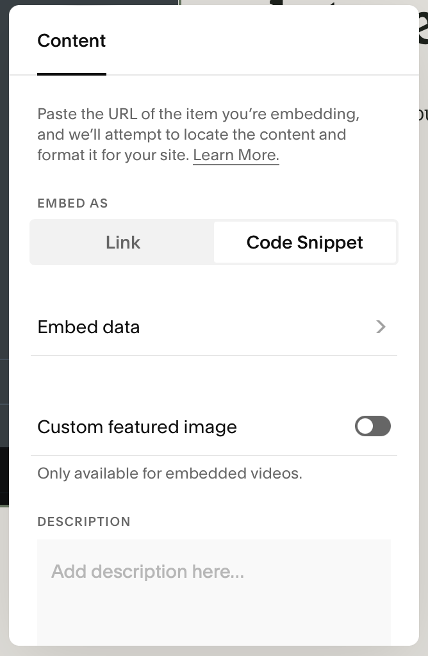Click the blank space below Embed data divider

pyautogui.click(x=214, y=381)
